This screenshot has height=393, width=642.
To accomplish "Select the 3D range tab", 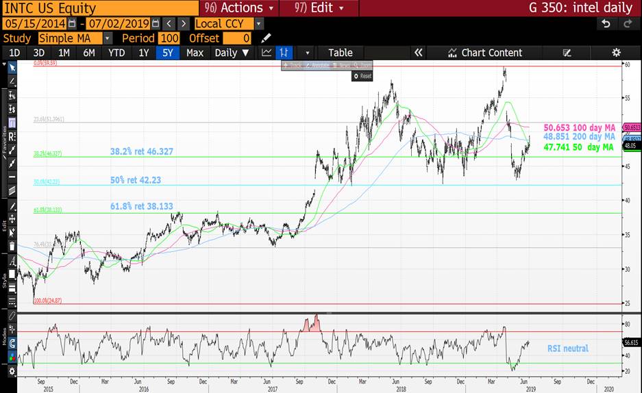I will tap(39, 53).
